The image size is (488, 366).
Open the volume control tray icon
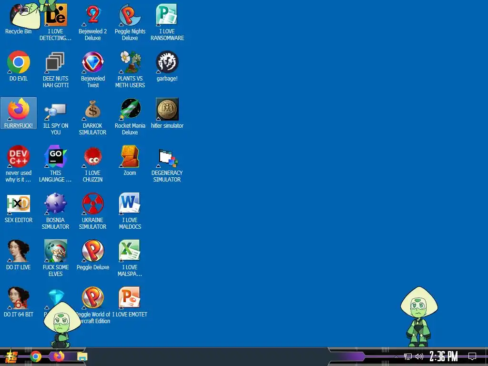tap(419, 356)
